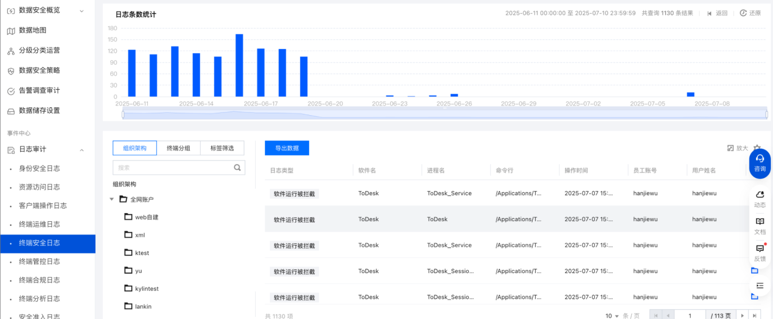
Task: Click 数据安全策略 shield icon
Action: (11, 71)
